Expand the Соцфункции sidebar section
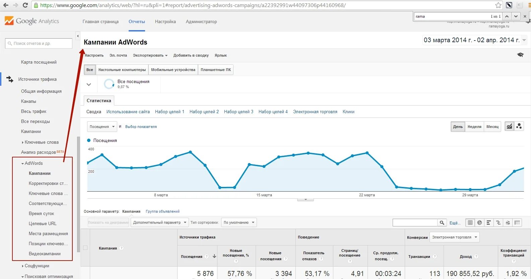This screenshot has width=531, height=279. [22, 266]
